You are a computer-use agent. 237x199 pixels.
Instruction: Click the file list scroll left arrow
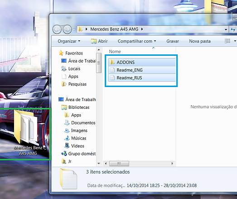tap(106, 164)
